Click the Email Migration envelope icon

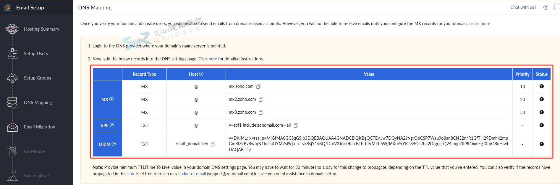(x=12, y=127)
